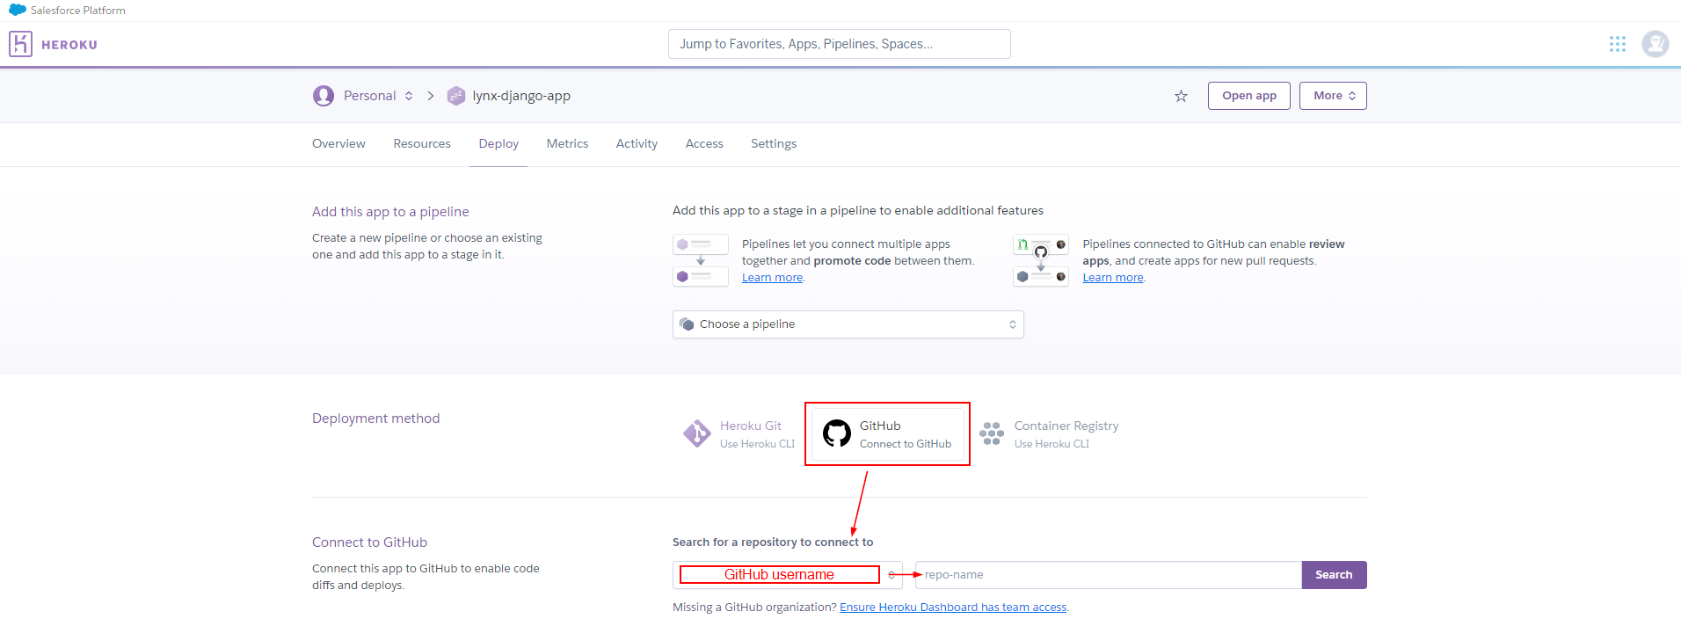Switch to the Overview tab
This screenshot has width=1681, height=626.
(x=338, y=143)
